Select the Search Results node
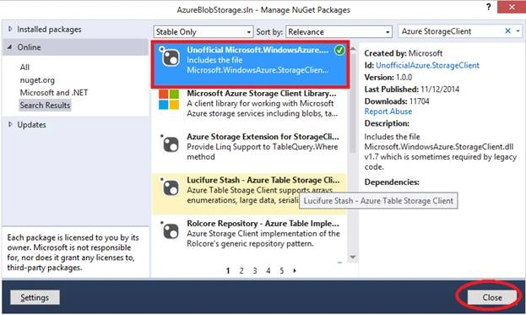The width and height of the screenshot is (526, 315). 45,106
